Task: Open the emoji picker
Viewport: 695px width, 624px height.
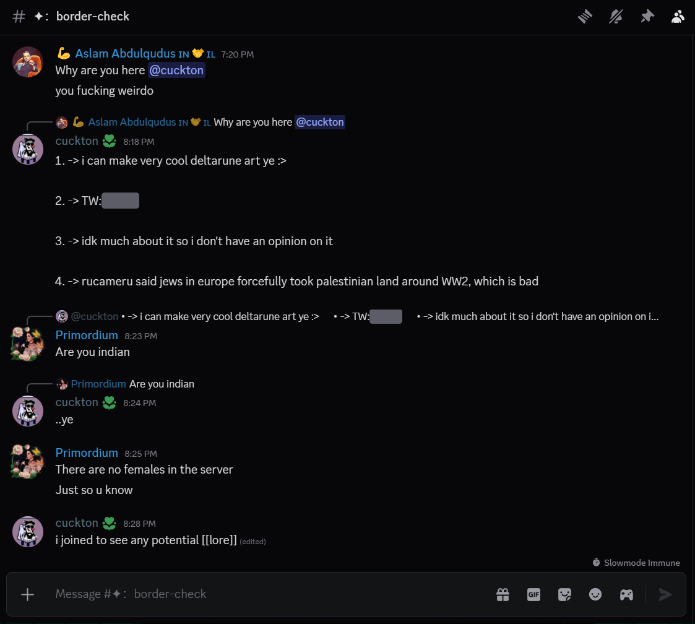Action: click(595, 594)
